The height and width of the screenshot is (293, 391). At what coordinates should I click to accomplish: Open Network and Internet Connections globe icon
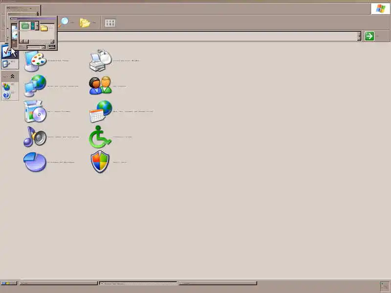[35, 86]
